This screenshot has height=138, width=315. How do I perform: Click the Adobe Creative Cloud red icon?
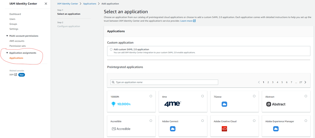pos(224,129)
